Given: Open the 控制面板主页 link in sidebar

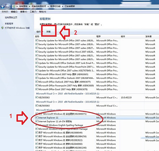Looking at the screenshot, I should (x=11, y=18).
